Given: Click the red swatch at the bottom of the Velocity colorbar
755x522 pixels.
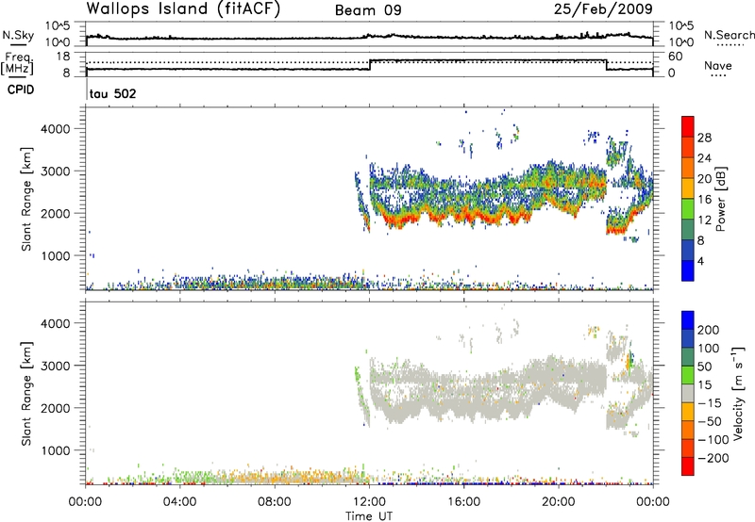Looking at the screenshot, I should (x=688, y=466).
